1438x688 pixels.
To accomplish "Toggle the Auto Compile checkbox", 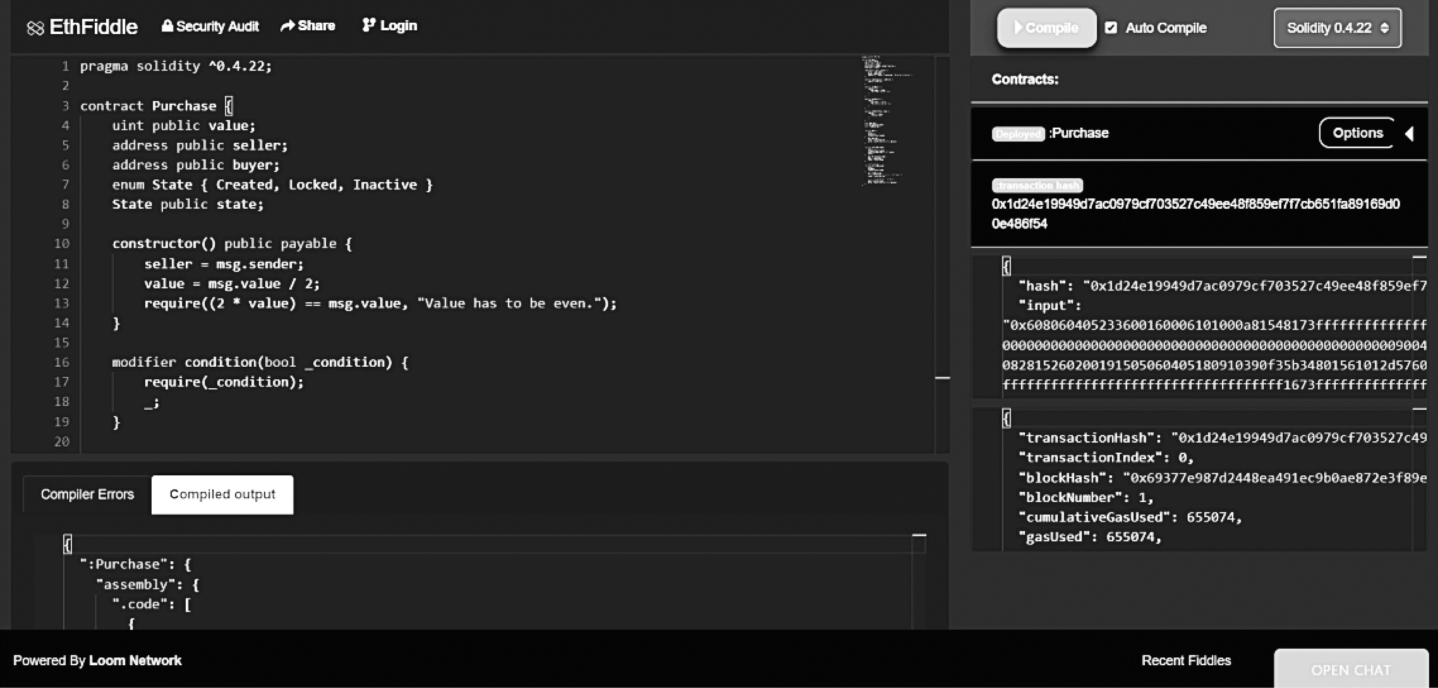I will pos(1111,27).
